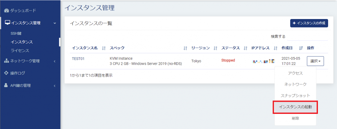Sort by 作成日 using its sort arrows

coord(301,48)
